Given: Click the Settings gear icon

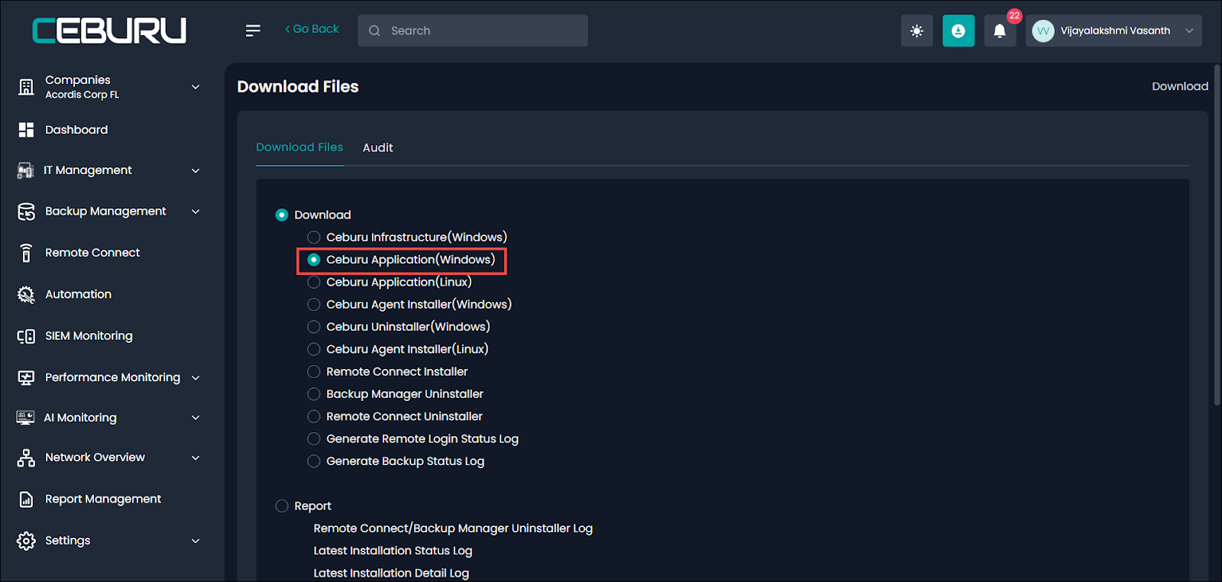Looking at the screenshot, I should pos(26,541).
